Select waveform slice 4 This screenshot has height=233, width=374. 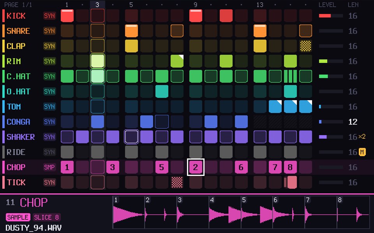click(x=225, y=212)
